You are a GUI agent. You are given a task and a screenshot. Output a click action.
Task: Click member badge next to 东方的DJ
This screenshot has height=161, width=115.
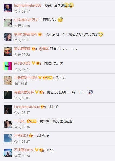pos(31,136)
